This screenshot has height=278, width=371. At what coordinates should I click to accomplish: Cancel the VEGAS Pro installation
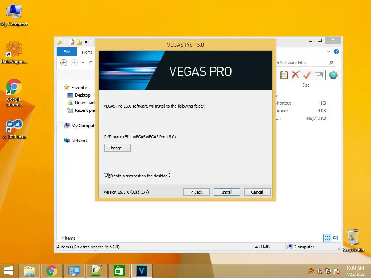point(257,192)
